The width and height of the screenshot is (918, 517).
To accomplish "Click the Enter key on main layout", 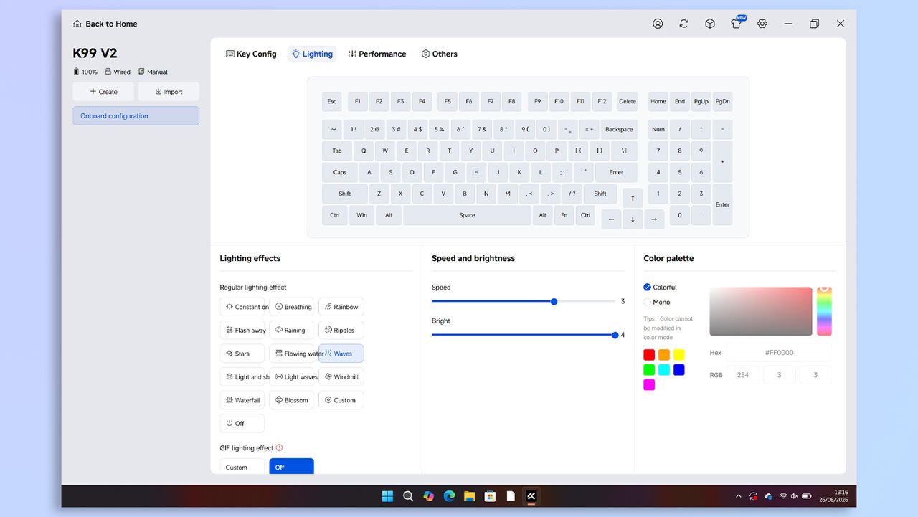I will pos(617,172).
